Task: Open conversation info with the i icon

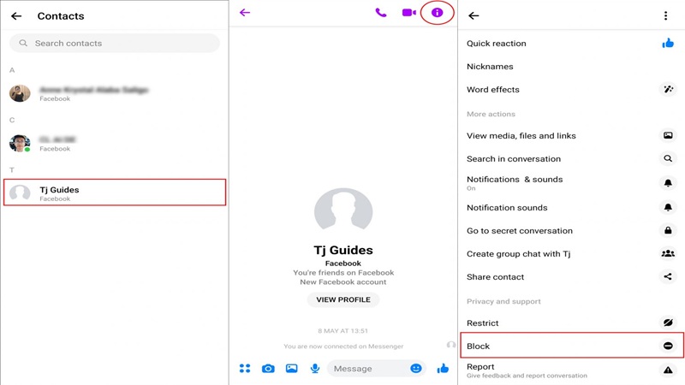Action: [437, 13]
